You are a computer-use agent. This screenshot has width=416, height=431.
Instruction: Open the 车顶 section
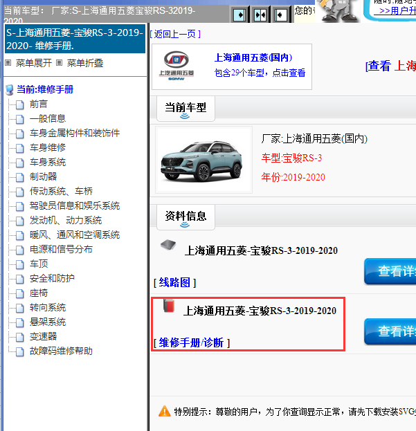coord(39,264)
